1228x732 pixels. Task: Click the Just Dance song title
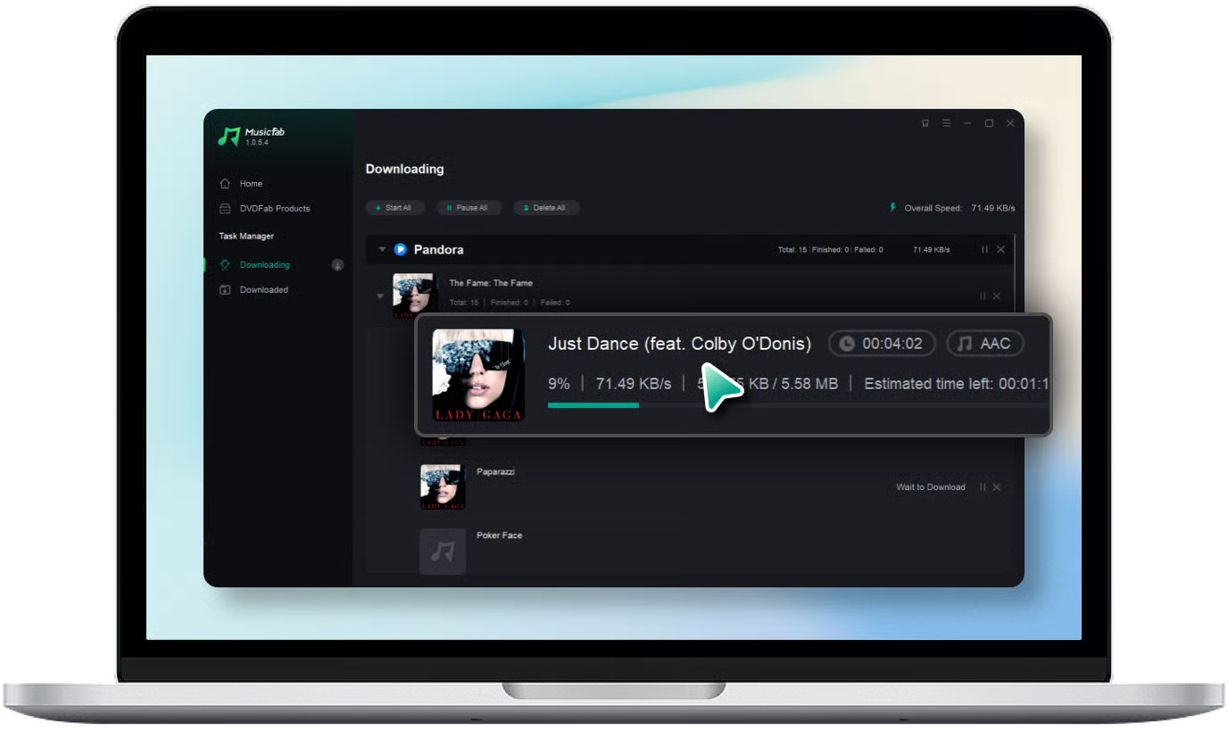click(679, 344)
